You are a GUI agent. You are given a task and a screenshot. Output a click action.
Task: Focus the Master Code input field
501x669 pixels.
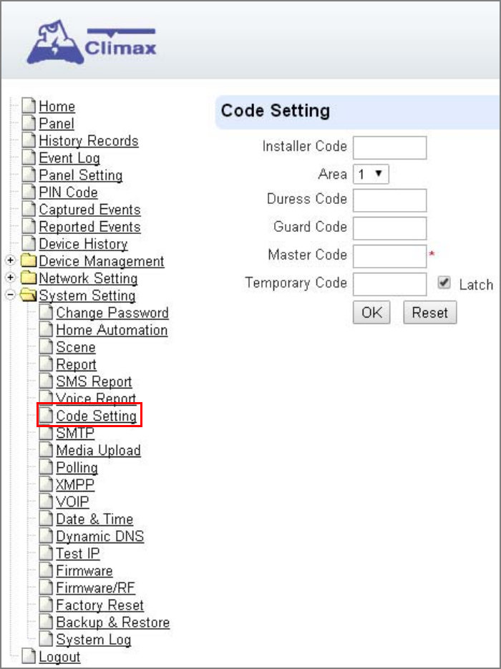pos(389,256)
